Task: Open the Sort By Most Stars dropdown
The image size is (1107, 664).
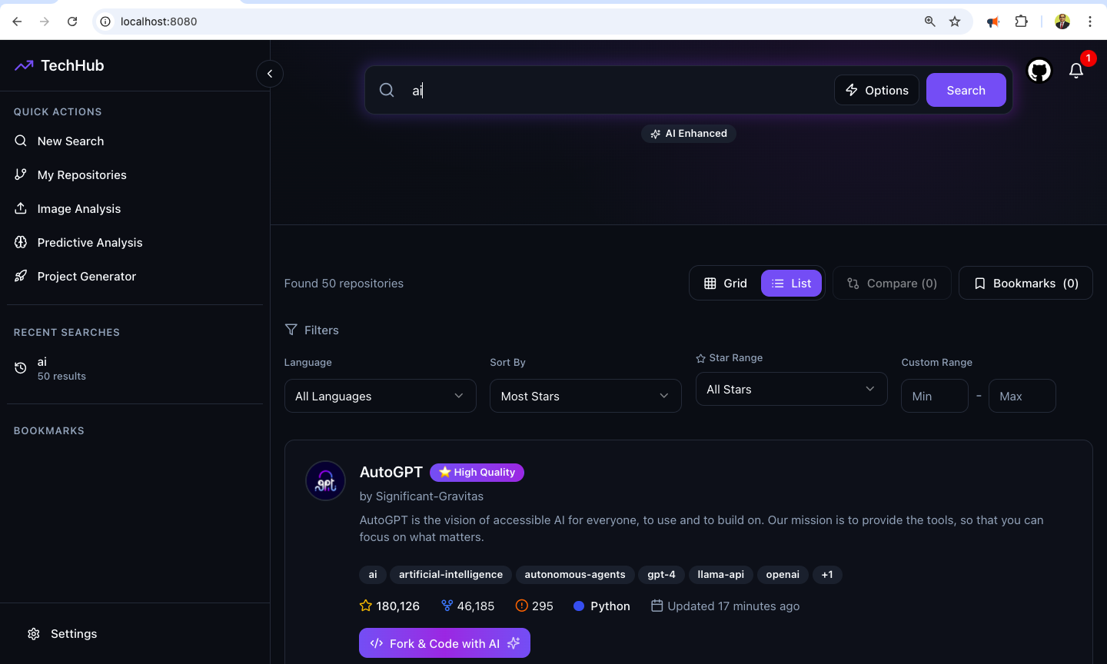Action: (x=586, y=396)
